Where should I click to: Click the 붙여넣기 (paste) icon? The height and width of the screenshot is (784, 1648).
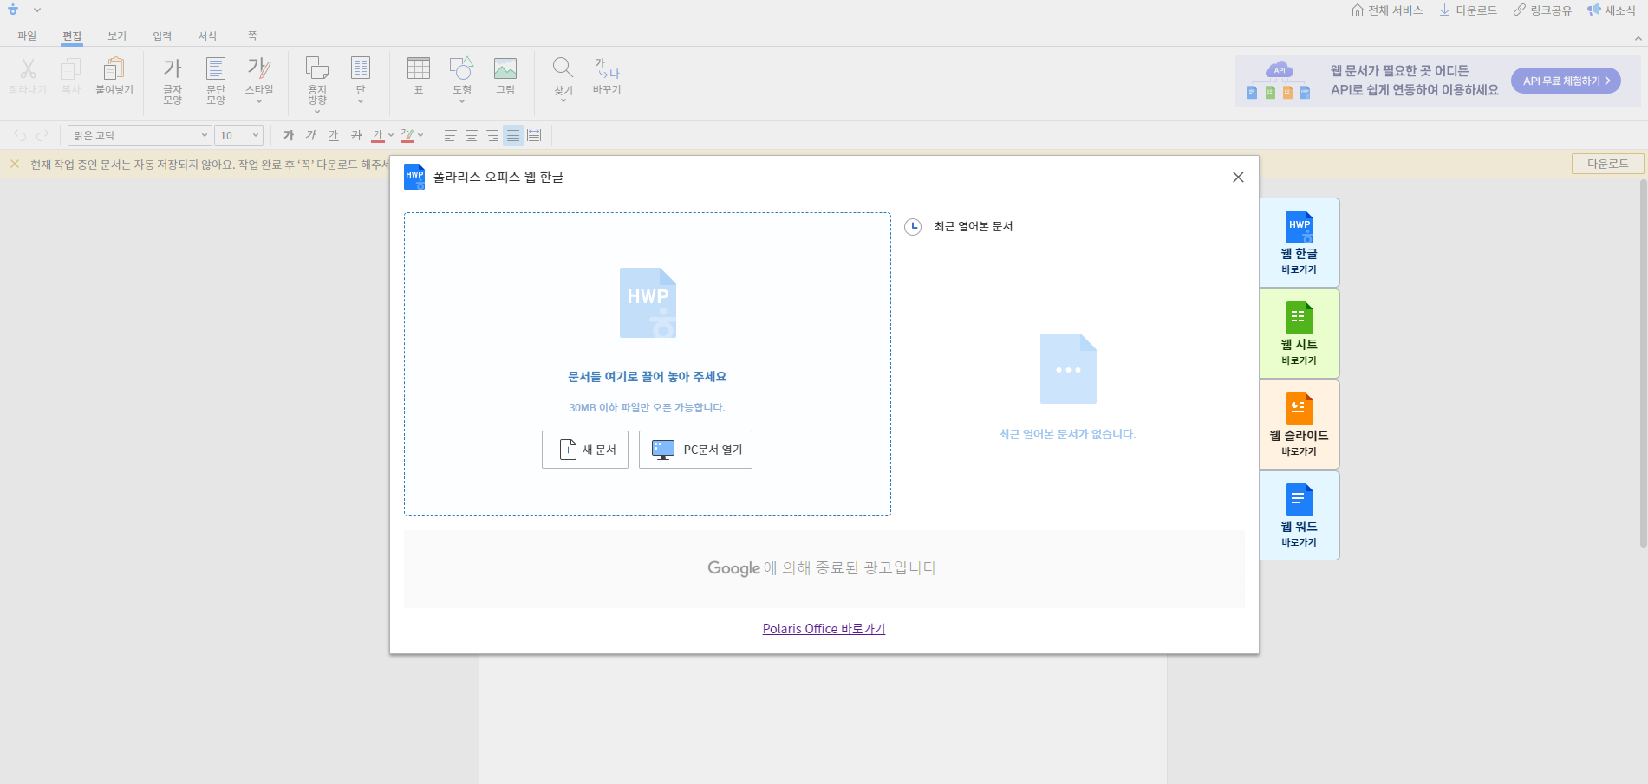[x=114, y=68]
